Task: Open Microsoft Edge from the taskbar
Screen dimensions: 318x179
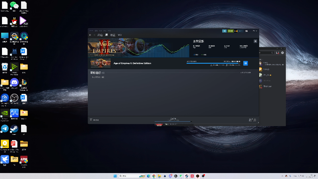Action: pos(148,176)
